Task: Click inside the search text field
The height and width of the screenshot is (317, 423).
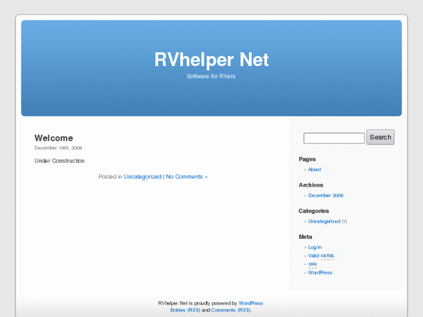Action: point(334,138)
